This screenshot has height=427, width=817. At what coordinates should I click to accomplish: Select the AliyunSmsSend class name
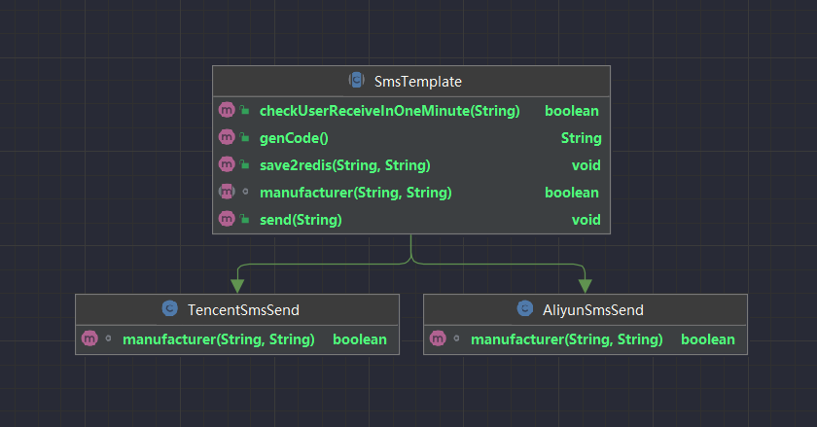[593, 310]
